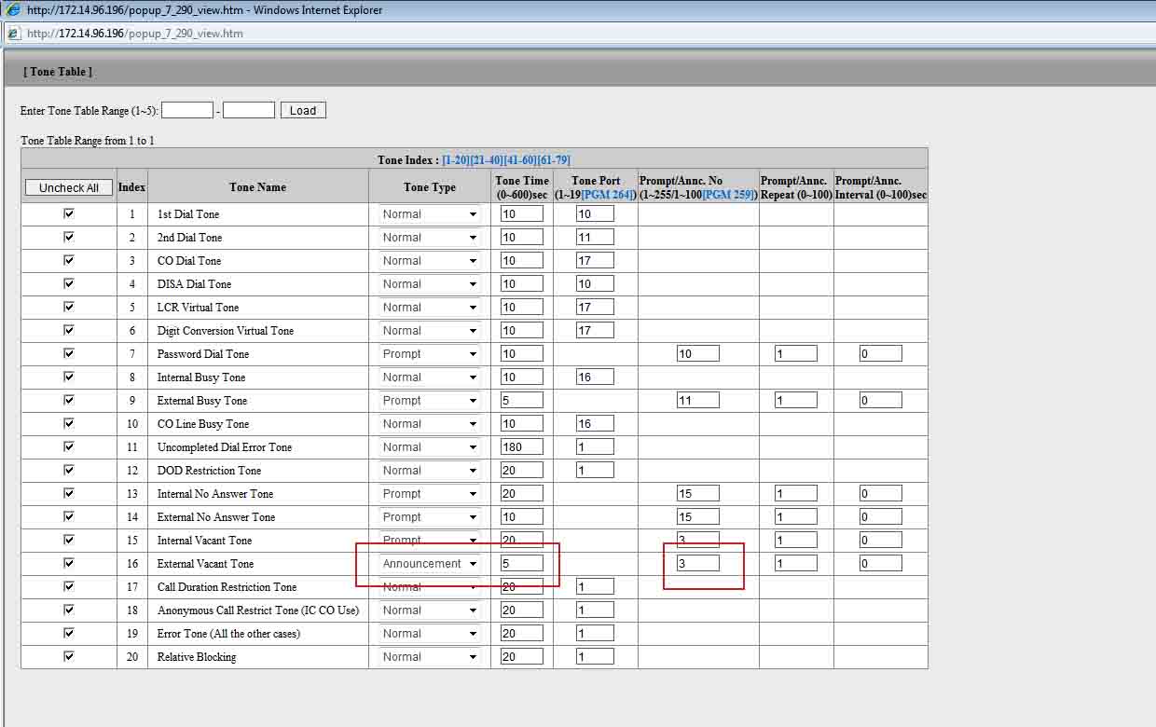Go to Tone Index range [61-79]
This screenshot has height=727, width=1156.
[x=554, y=160]
